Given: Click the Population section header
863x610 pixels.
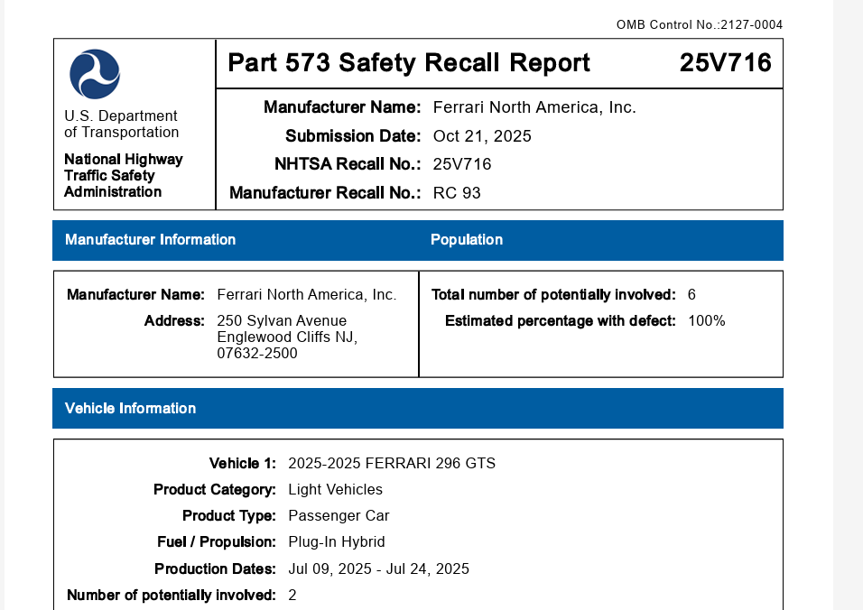Looking at the screenshot, I should pos(467,240).
